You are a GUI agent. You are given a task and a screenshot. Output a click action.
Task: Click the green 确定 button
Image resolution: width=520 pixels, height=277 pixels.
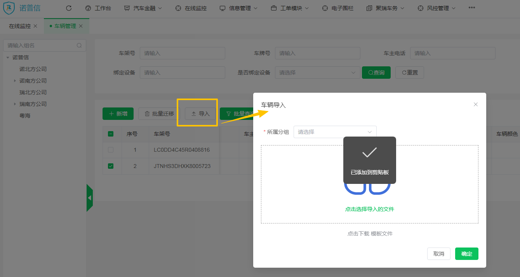point(466,254)
